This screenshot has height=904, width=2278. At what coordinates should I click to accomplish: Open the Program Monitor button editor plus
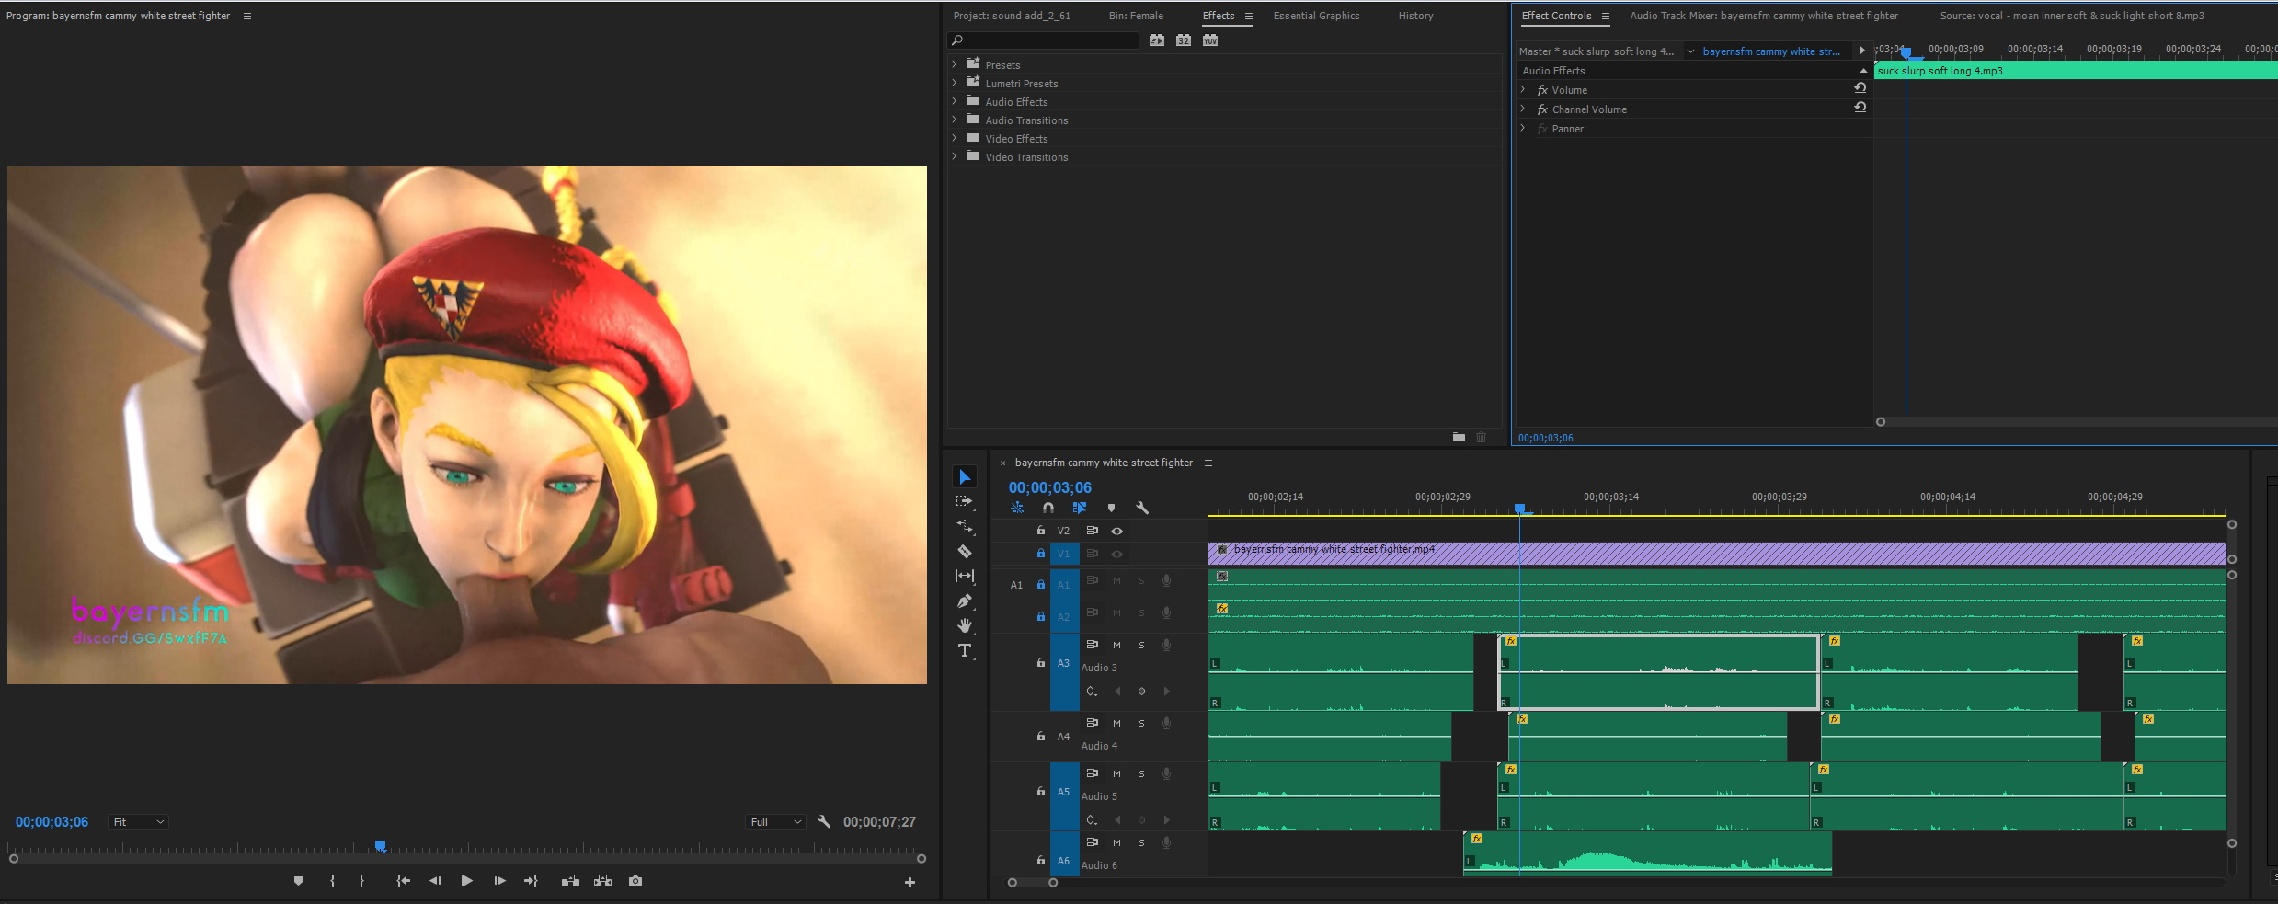[910, 882]
